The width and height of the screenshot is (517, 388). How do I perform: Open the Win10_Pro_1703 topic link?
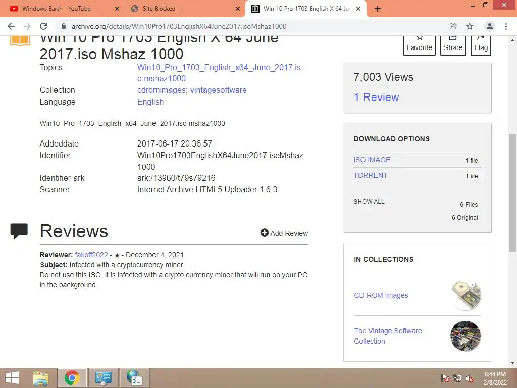click(219, 73)
